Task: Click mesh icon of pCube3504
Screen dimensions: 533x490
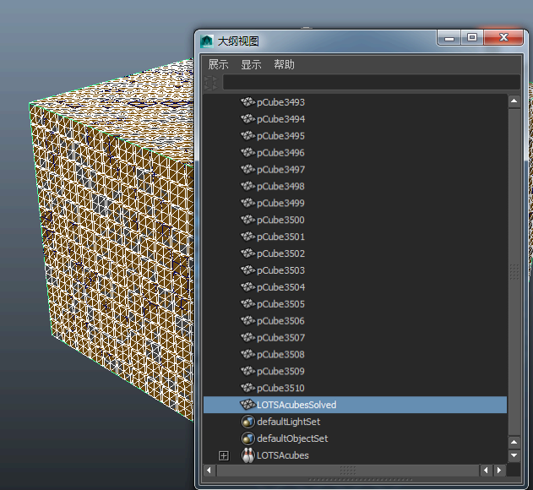Action: click(247, 286)
